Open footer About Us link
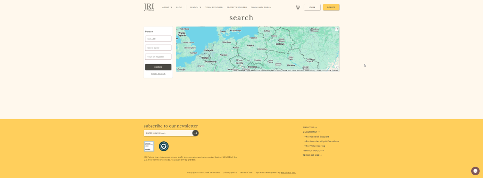The image size is (483, 178). (309, 127)
